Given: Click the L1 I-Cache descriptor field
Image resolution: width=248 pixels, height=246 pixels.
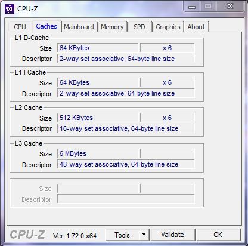Looking at the screenshot, I should pyautogui.click(x=126, y=93).
